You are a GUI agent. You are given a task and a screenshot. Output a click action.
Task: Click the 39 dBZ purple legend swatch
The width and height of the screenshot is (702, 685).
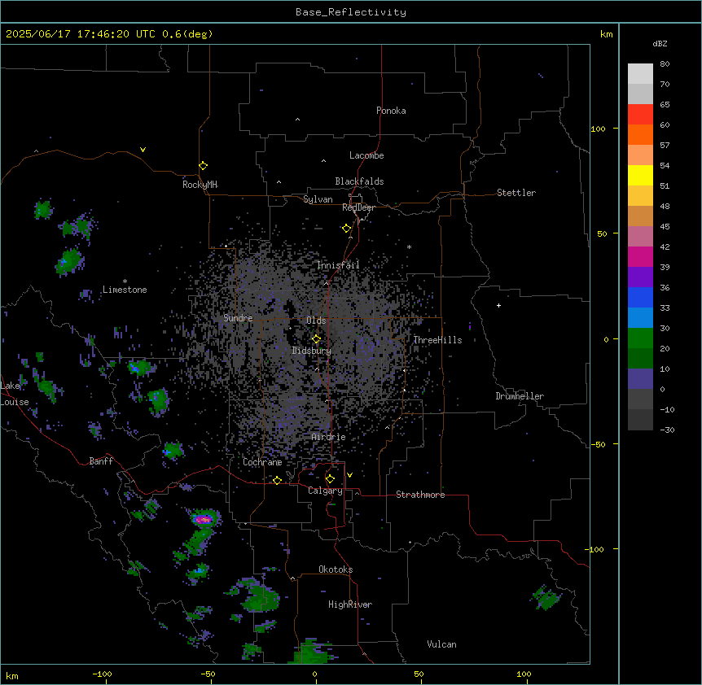click(640, 277)
